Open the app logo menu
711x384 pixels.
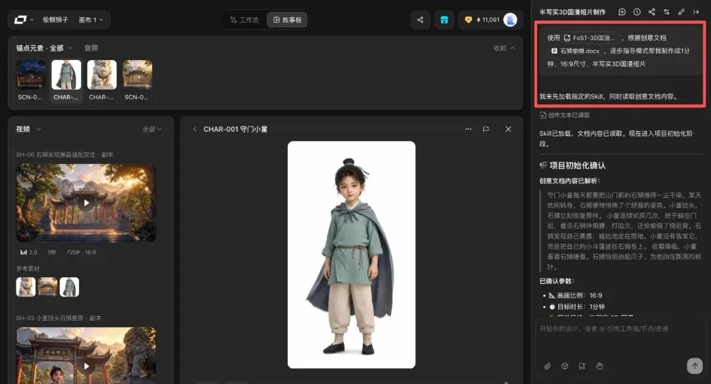pyautogui.click(x=24, y=20)
